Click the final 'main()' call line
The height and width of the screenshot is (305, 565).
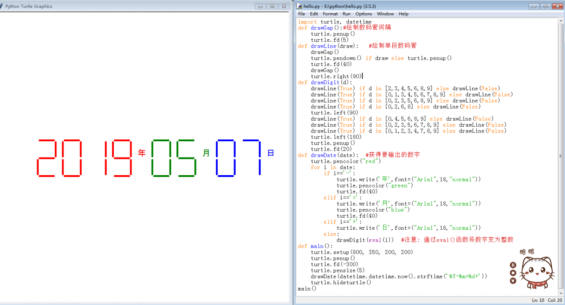tap(307, 289)
